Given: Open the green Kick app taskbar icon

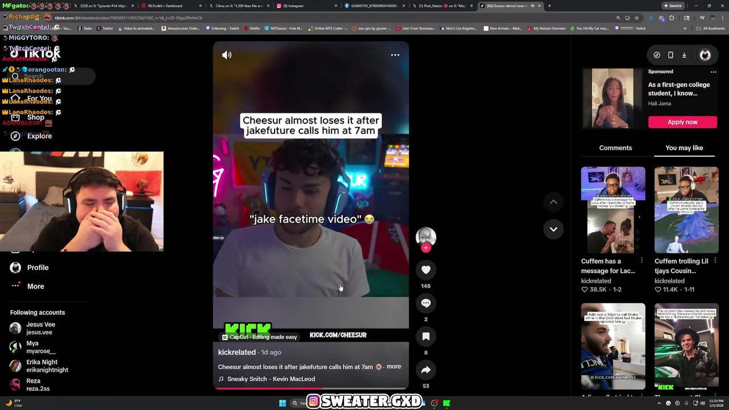Looking at the screenshot, I should tap(447, 403).
